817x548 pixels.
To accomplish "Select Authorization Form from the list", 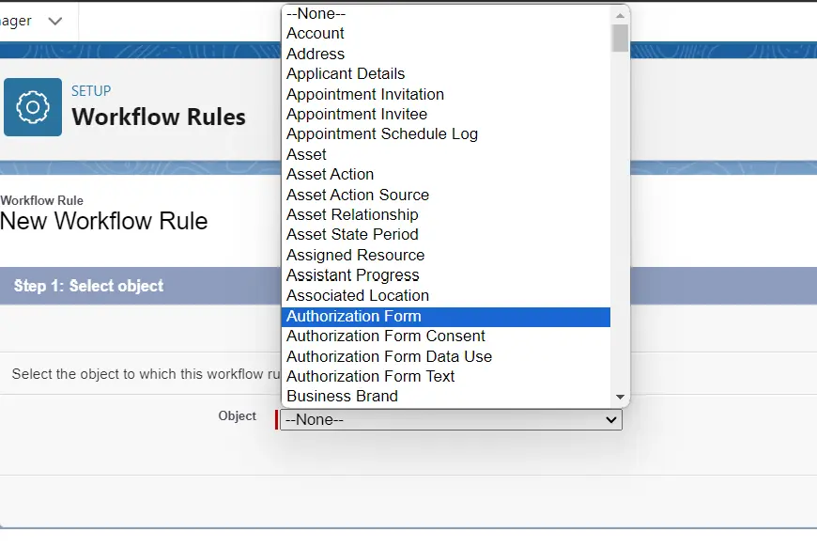I will 353,316.
